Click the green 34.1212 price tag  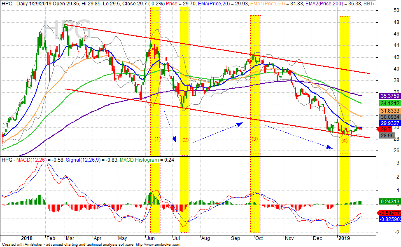point(389,103)
